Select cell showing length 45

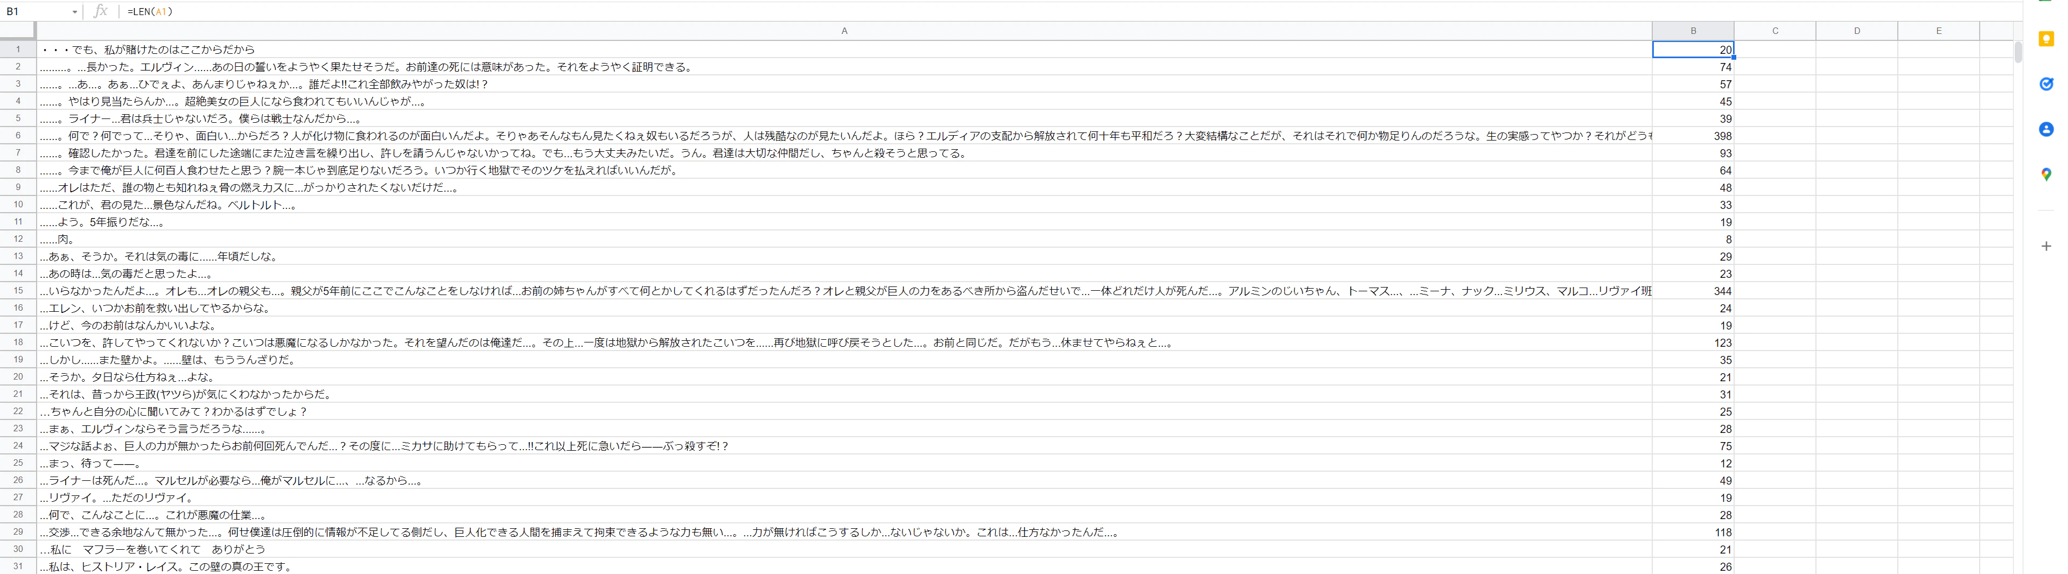pyautogui.click(x=1693, y=101)
